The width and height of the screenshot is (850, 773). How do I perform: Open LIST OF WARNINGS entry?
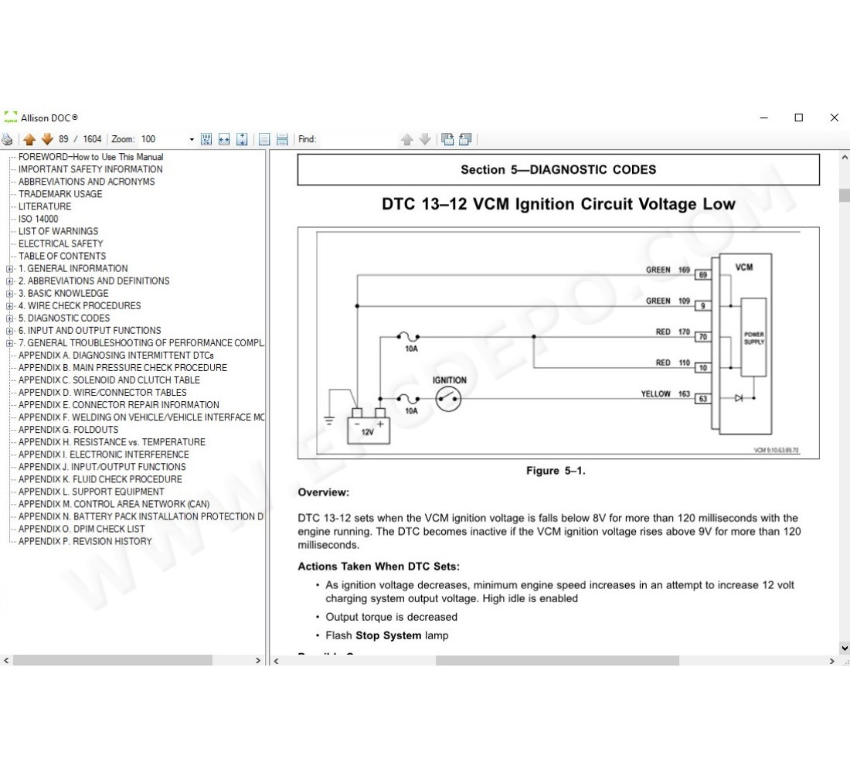59,231
